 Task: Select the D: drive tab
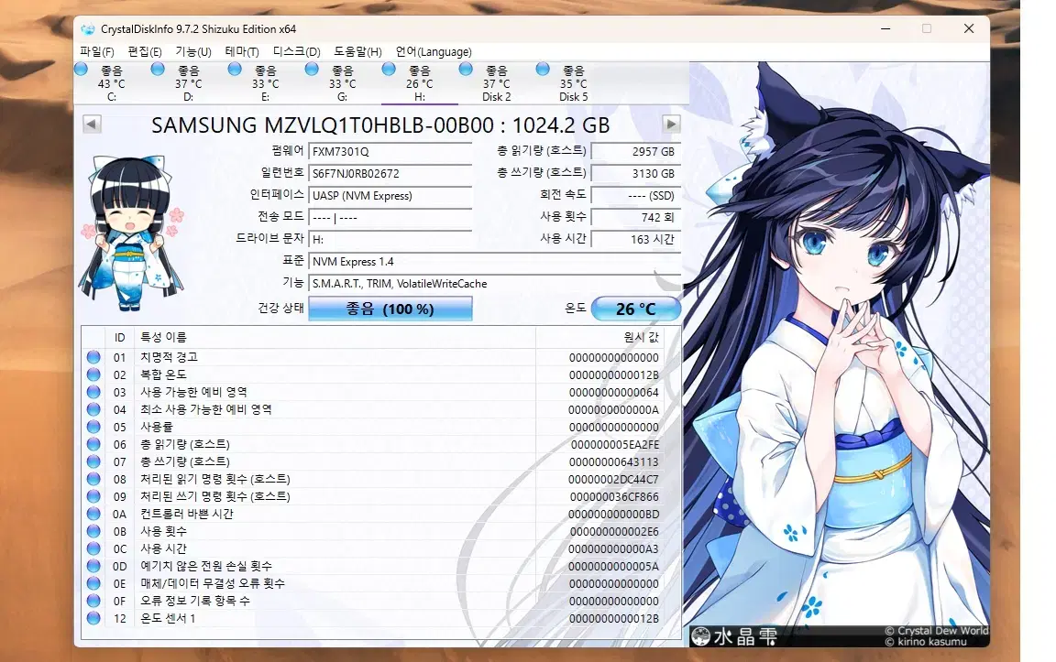[186, 82]
